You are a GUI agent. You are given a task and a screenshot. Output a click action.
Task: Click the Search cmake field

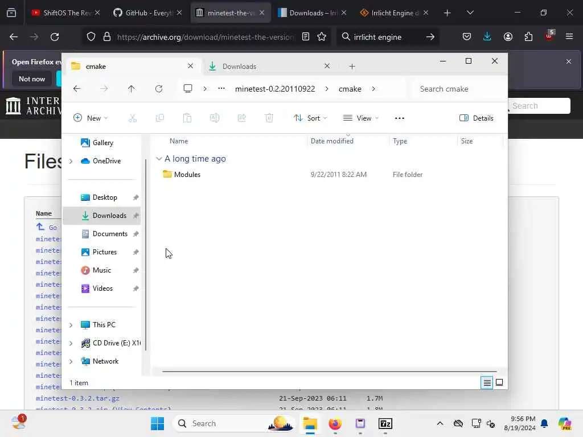click(458, 89)
